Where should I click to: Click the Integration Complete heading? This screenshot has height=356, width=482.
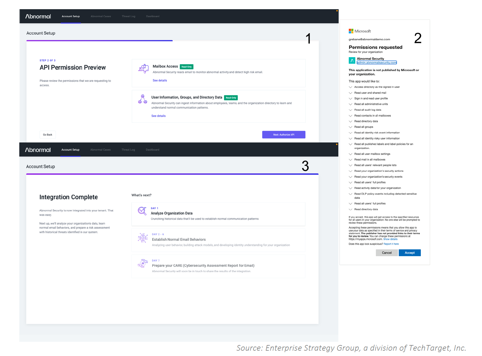69,197
